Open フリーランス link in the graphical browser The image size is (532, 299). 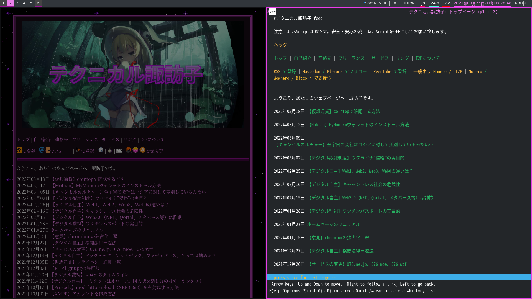click(85, 140)
